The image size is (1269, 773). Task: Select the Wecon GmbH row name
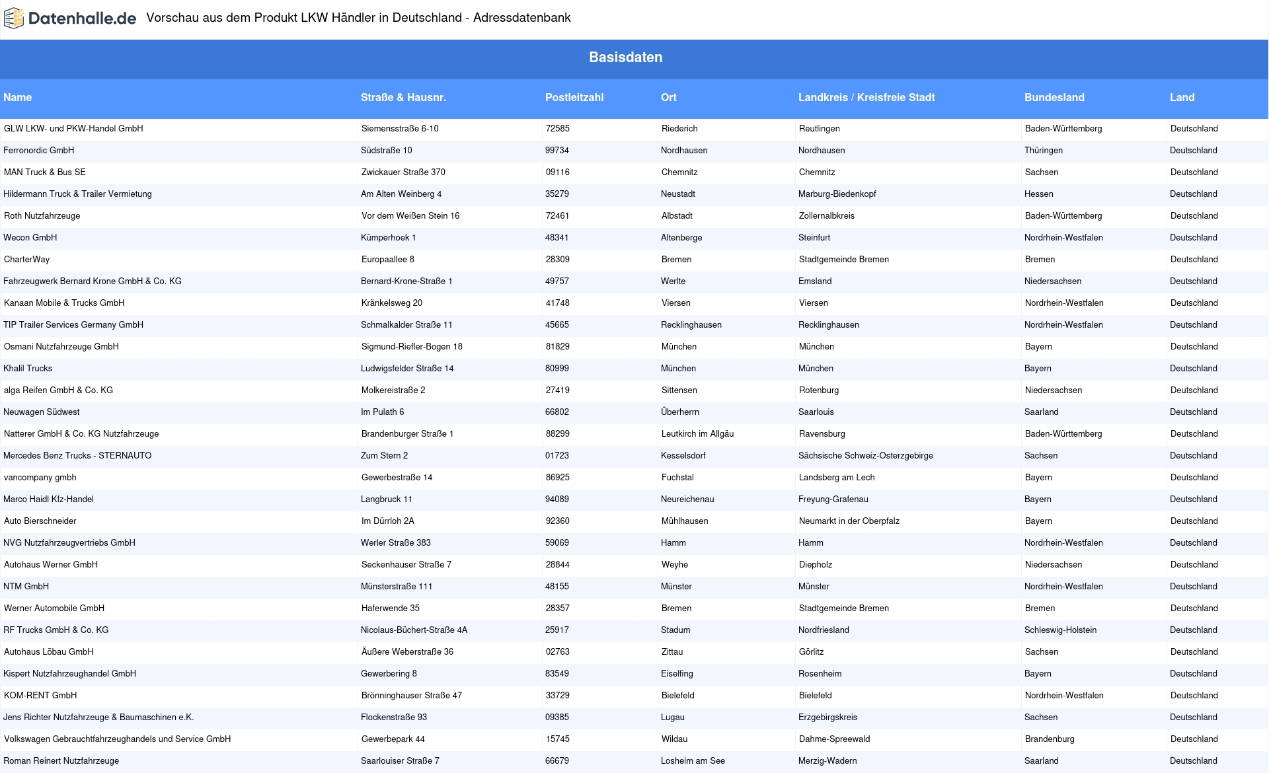[x=30, y=238]
